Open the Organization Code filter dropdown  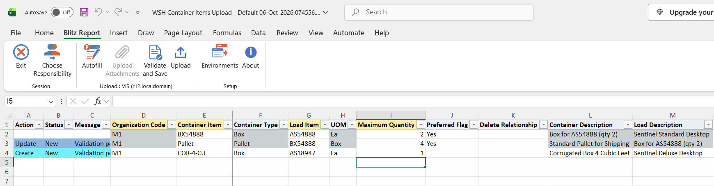click(172, 125)
